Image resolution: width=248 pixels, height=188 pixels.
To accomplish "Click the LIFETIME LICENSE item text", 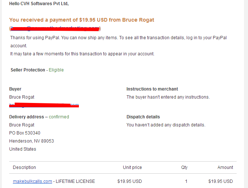I will 75,181.
